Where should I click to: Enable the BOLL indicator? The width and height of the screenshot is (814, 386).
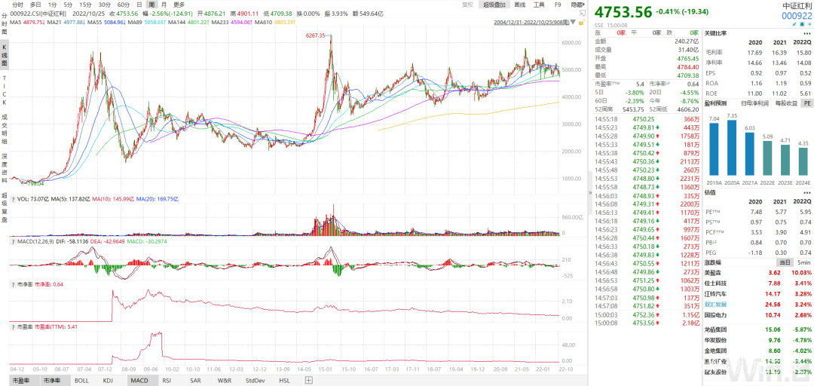tap(81, 380)
